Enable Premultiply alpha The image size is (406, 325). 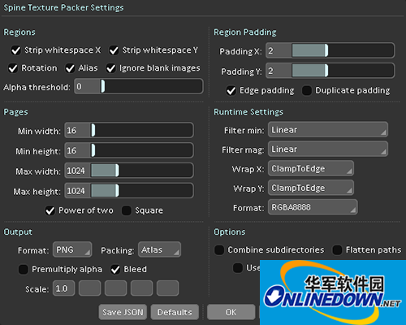pos(24,270)
